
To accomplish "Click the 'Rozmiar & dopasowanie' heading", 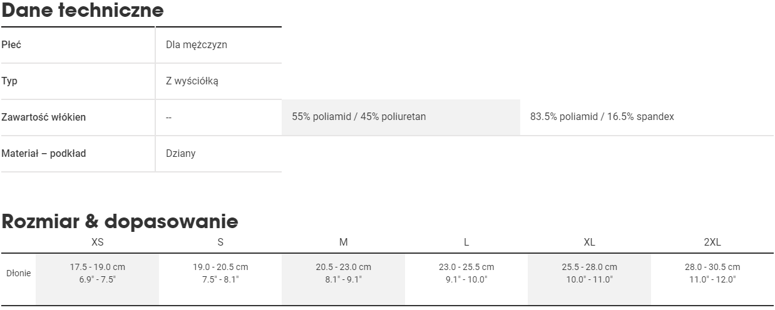I will pos(120,221).
